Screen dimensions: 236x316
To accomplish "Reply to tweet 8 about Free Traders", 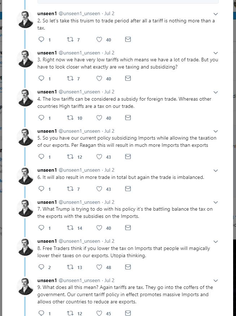I will pyautogui.click(x=41, y=267).
